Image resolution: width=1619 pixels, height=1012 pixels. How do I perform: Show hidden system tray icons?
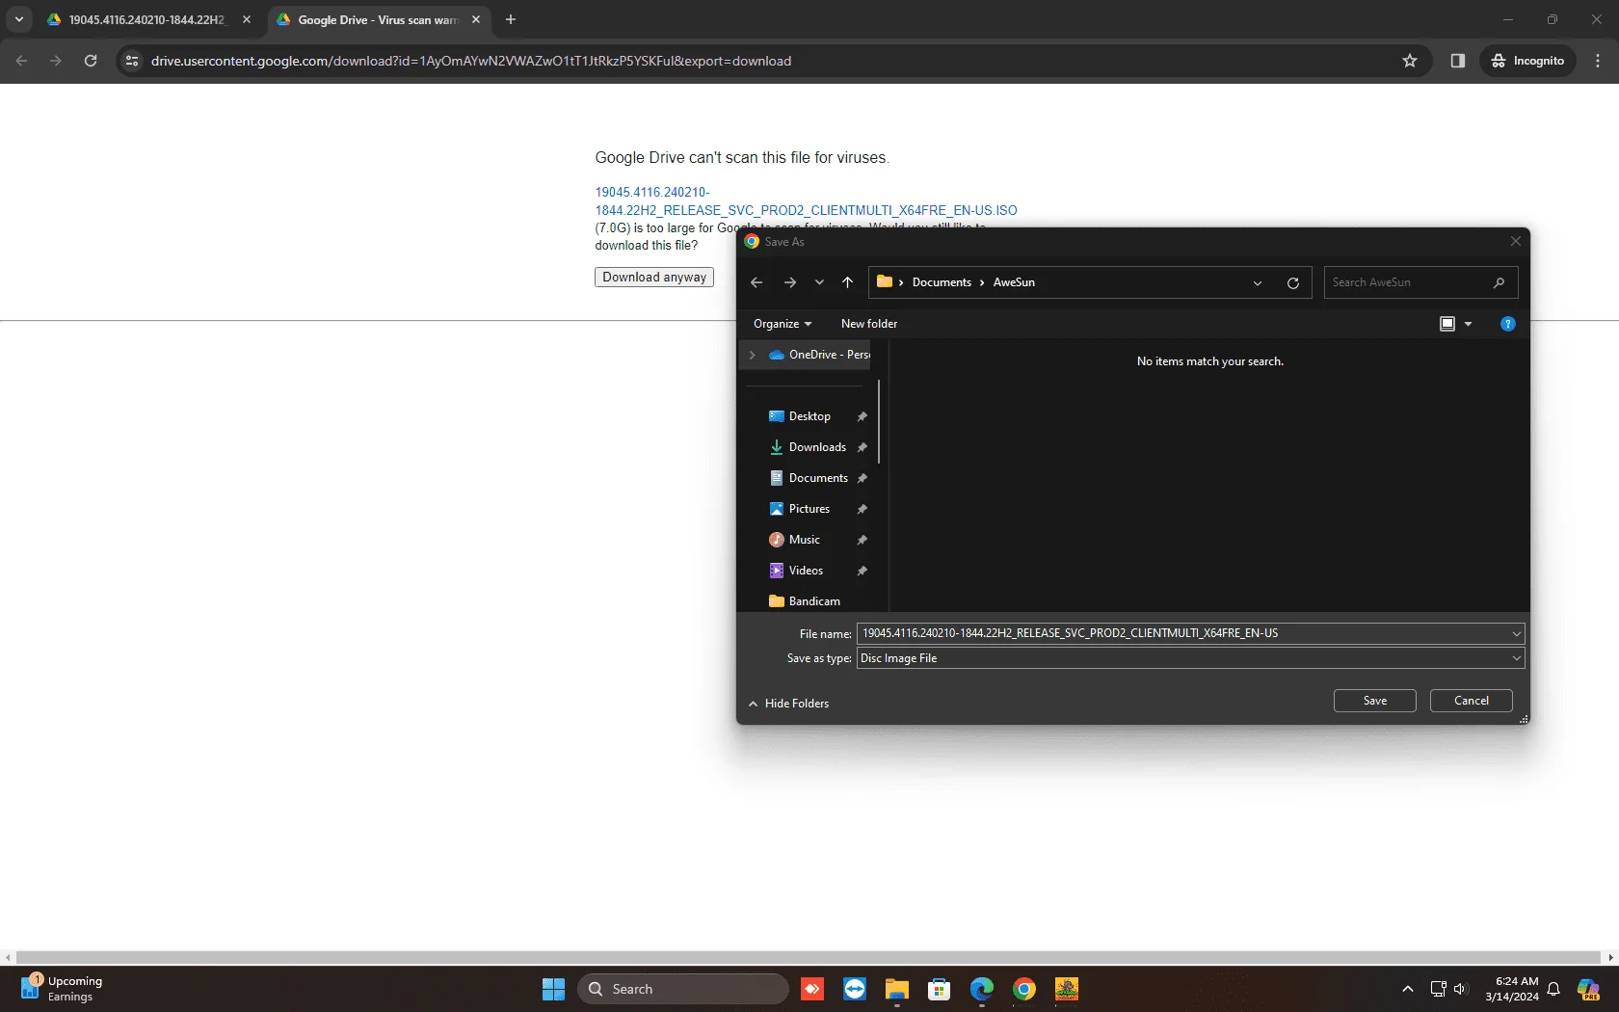[1408, 989]
